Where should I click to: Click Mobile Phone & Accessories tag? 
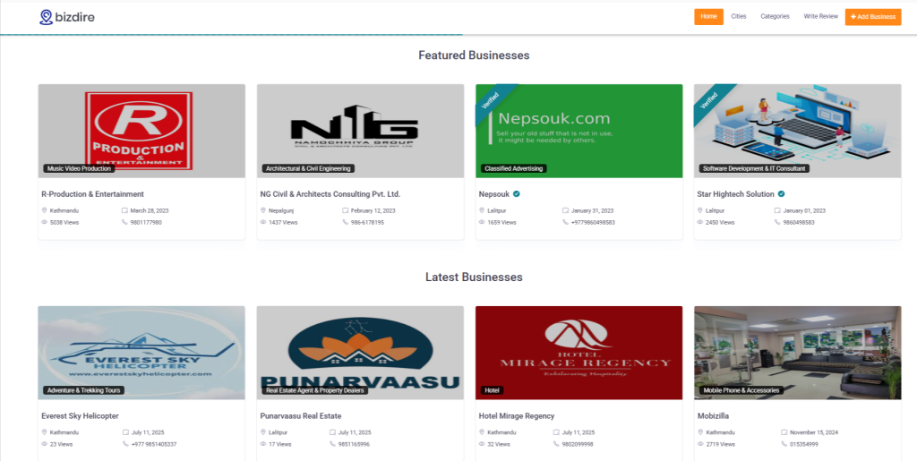coord(741,390)
